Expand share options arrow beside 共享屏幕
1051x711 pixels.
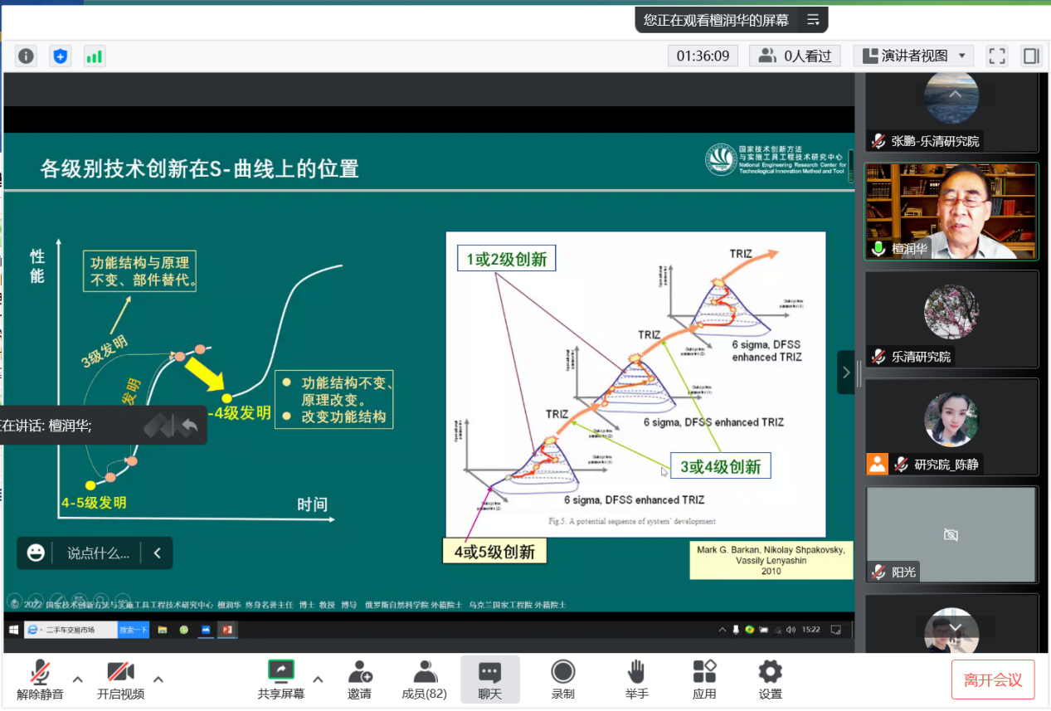pyautogui.click(x=318, y=679)
